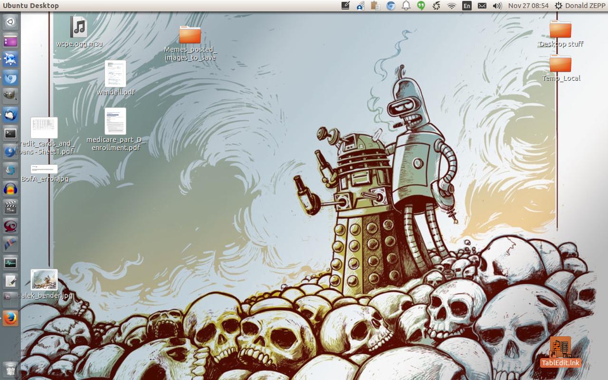
Task: Select the wendell.pdf file thumbnail
Action: coord(115,74)
